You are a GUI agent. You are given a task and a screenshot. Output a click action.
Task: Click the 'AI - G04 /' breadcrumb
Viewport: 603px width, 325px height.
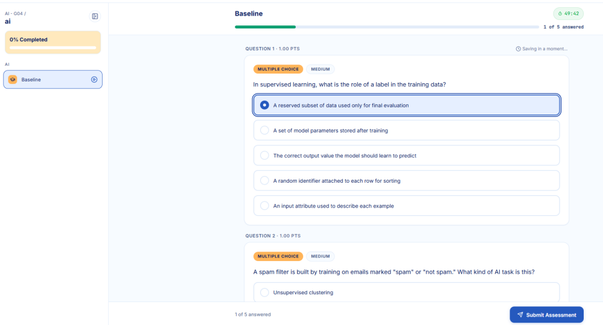tap(15, 13)
